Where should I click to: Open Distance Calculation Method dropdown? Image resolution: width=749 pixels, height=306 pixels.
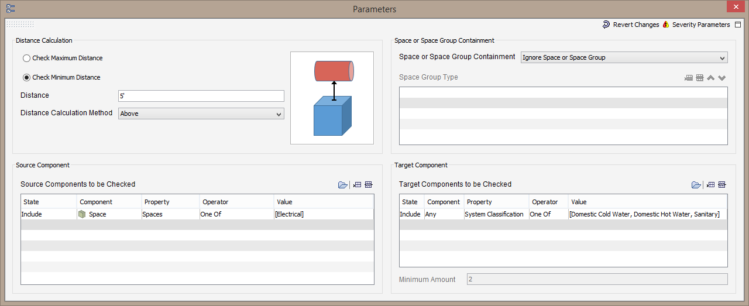coord(201,114)
